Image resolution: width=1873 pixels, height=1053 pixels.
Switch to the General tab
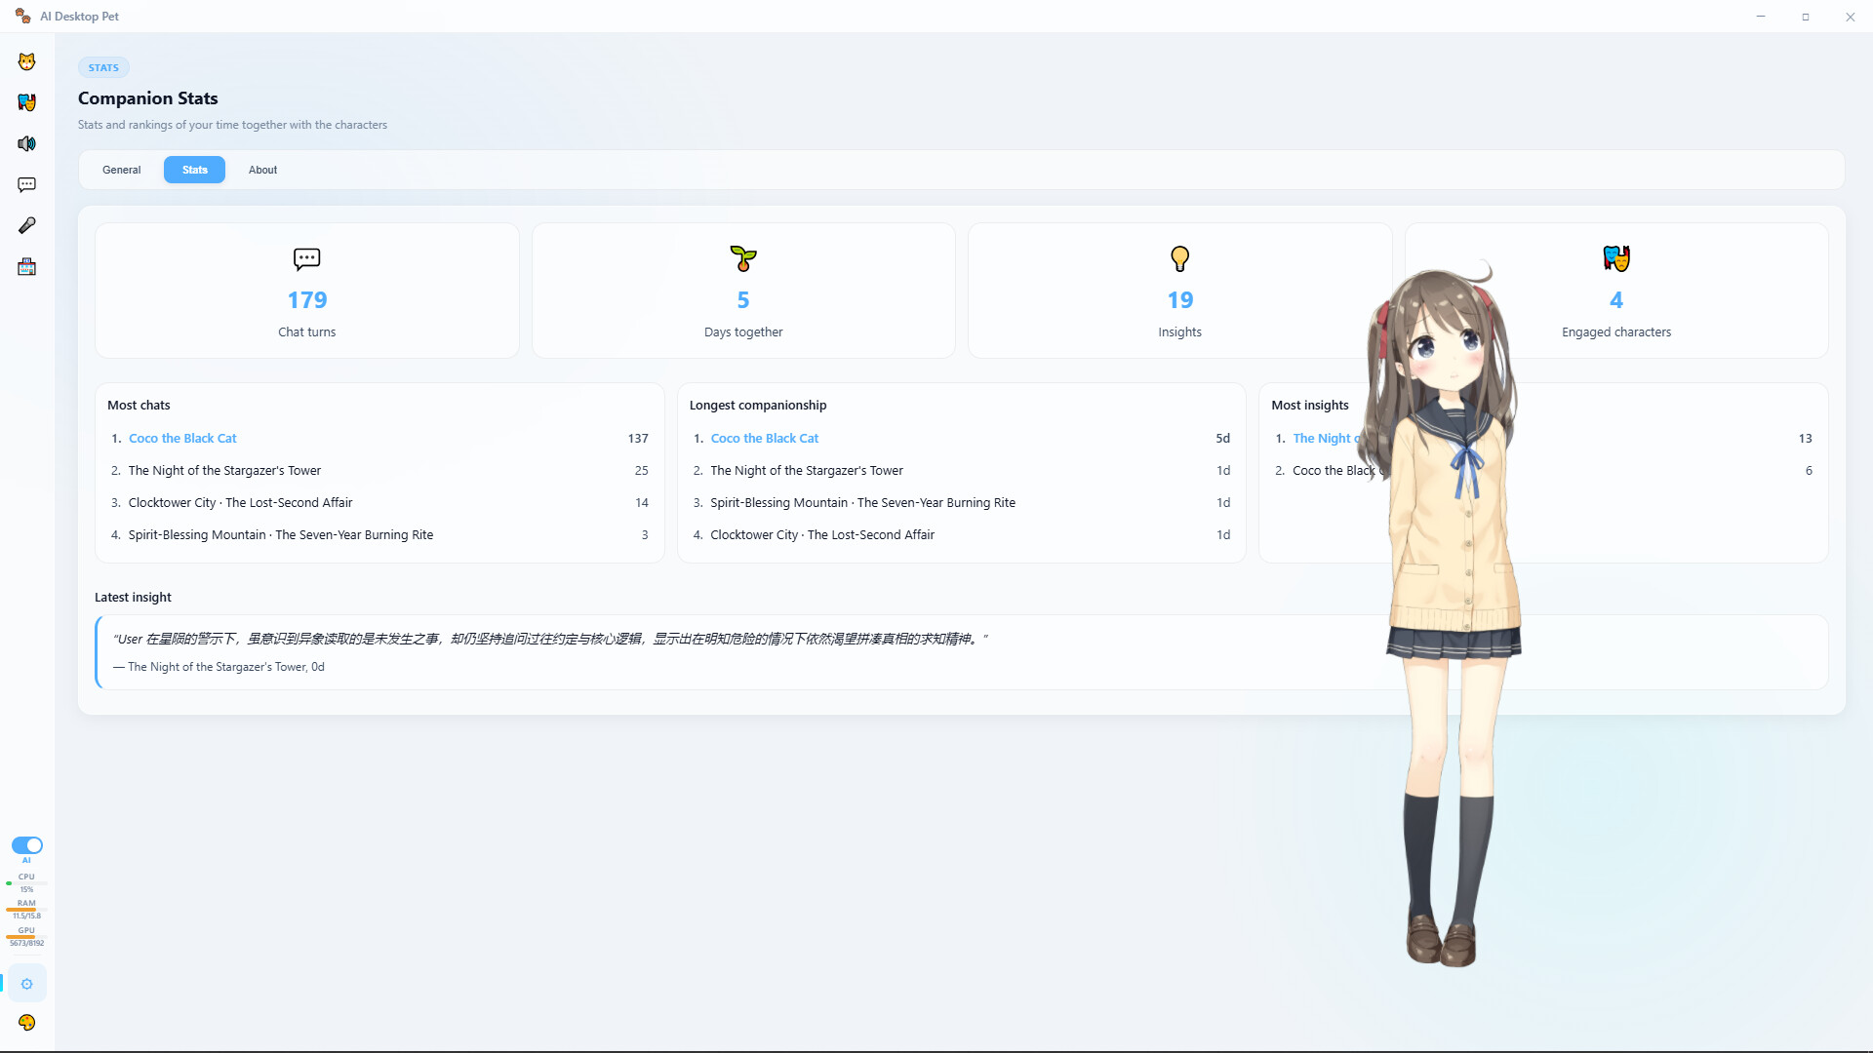point(121,170)
